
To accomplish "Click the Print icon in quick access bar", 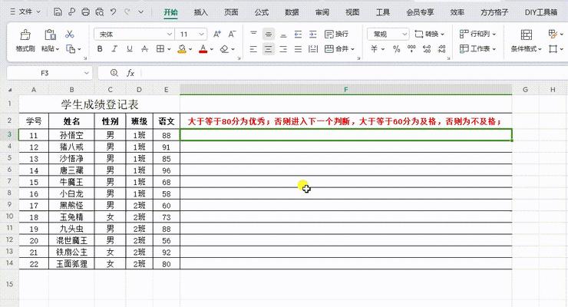I will 85,12.
